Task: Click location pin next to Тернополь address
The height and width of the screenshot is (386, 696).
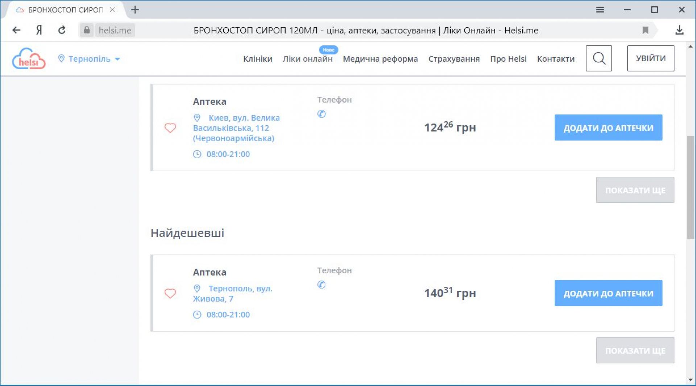Action: pos(197,288)
